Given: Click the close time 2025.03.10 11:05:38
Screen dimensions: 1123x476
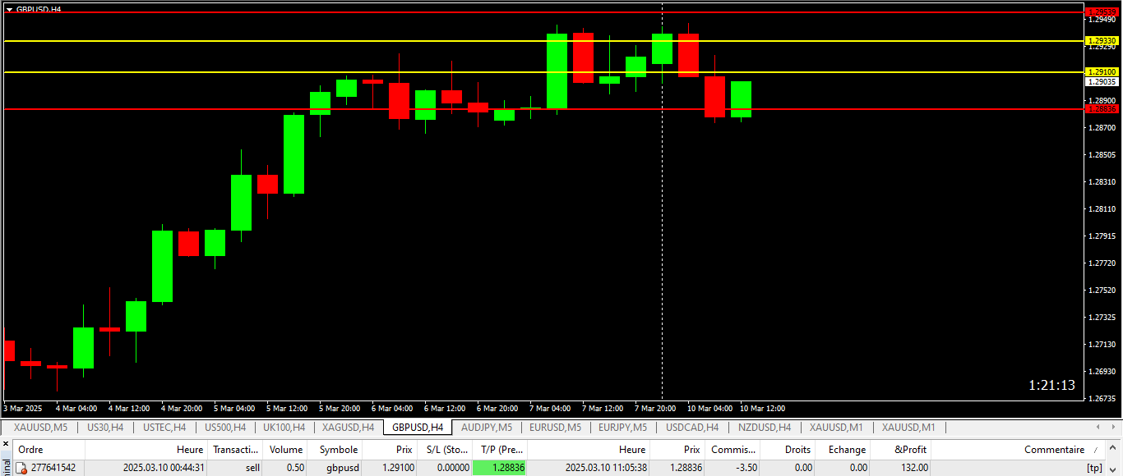Looking at the screenshot, I should coord(606,468).
